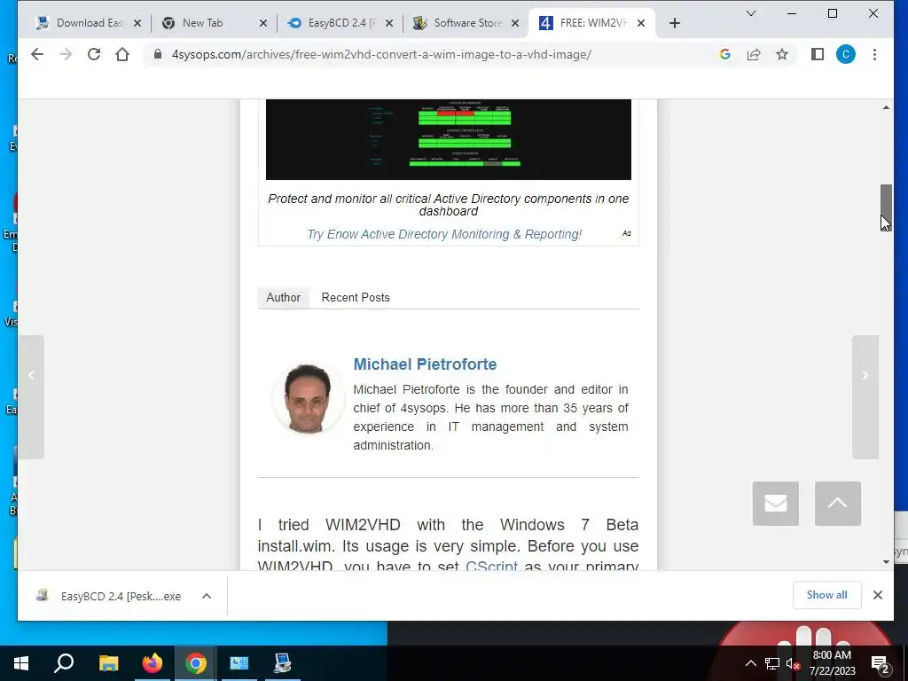This screenshot has height=681, width=908.
Task: Click the envelope email subscribe button
Action: pos(775,504)
